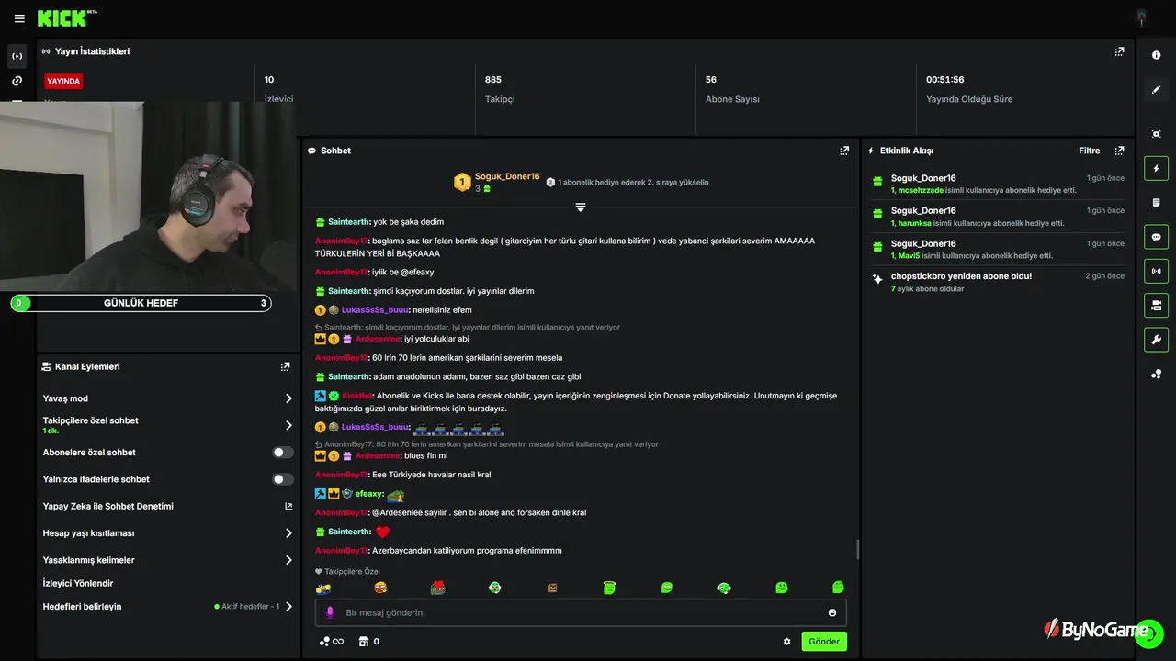The image size is (1176, 661).
Task: Open AI chat moderation analytics icon
Action: (288, 506)
